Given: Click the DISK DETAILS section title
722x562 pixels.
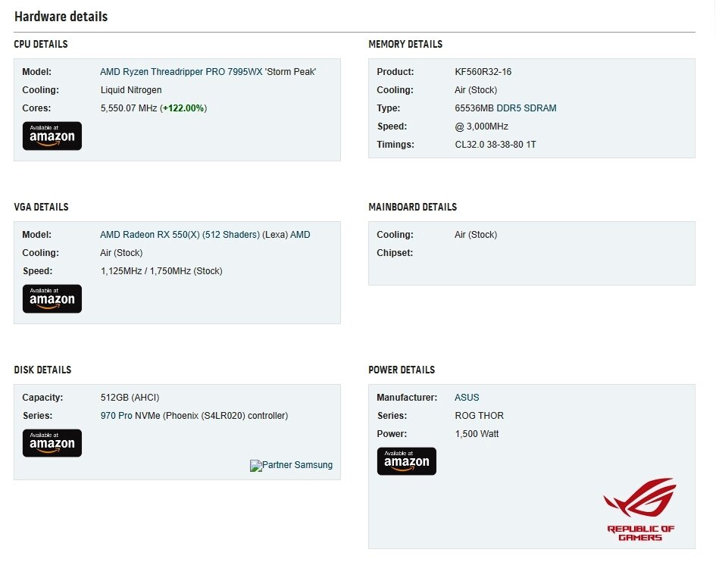Looking at the screenshot, I should point(42,370).
